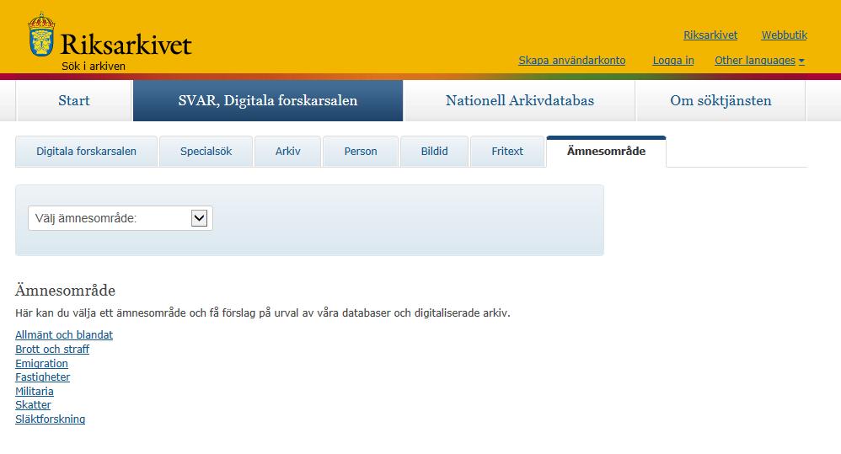Follow the Riksarkivet header link
Image resolution: width=841 pixels, height=454 pixels.
[x=710, y=35]
